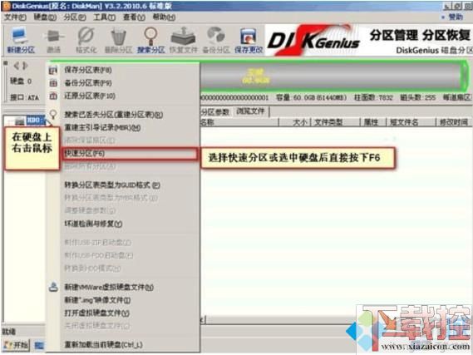Click the 删除分区 trash icon
473x355 pixels.
118,40
